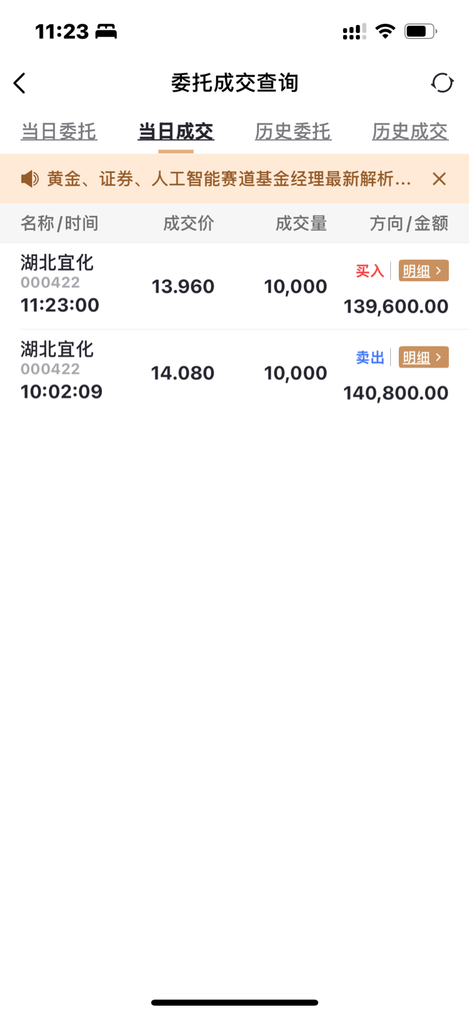Tap the cellular signal icon
The height and width of the screenshot is (1016, 469).
[354, 32]
